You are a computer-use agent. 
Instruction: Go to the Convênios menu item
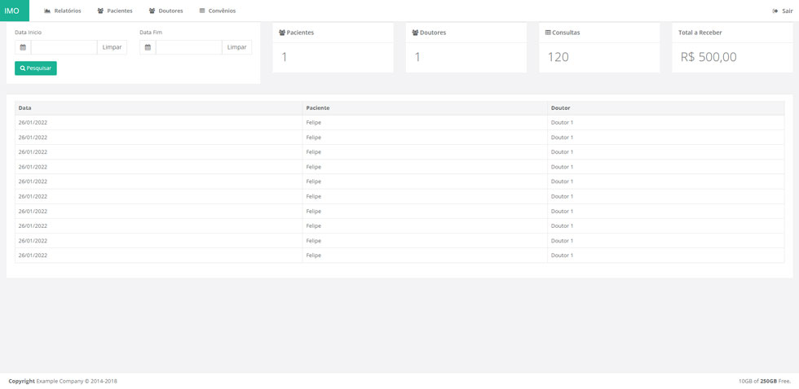click(221, 11)
